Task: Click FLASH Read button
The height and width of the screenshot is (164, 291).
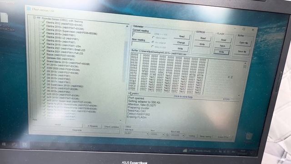Action: click(223, 40)
